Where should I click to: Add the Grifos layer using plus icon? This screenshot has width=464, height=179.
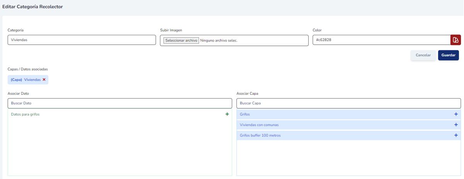tap(456, 114)
